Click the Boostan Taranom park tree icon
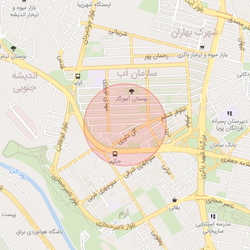The height and width of the screenshot is (250, 250). click(14, 48)
